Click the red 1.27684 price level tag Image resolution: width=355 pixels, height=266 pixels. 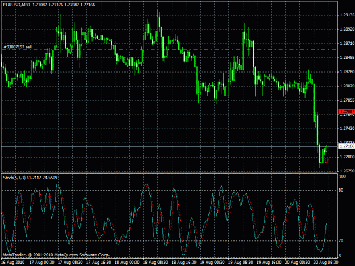point(346,112)
